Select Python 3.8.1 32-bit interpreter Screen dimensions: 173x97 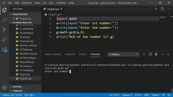pyautogui.click(x=12, y=95)
